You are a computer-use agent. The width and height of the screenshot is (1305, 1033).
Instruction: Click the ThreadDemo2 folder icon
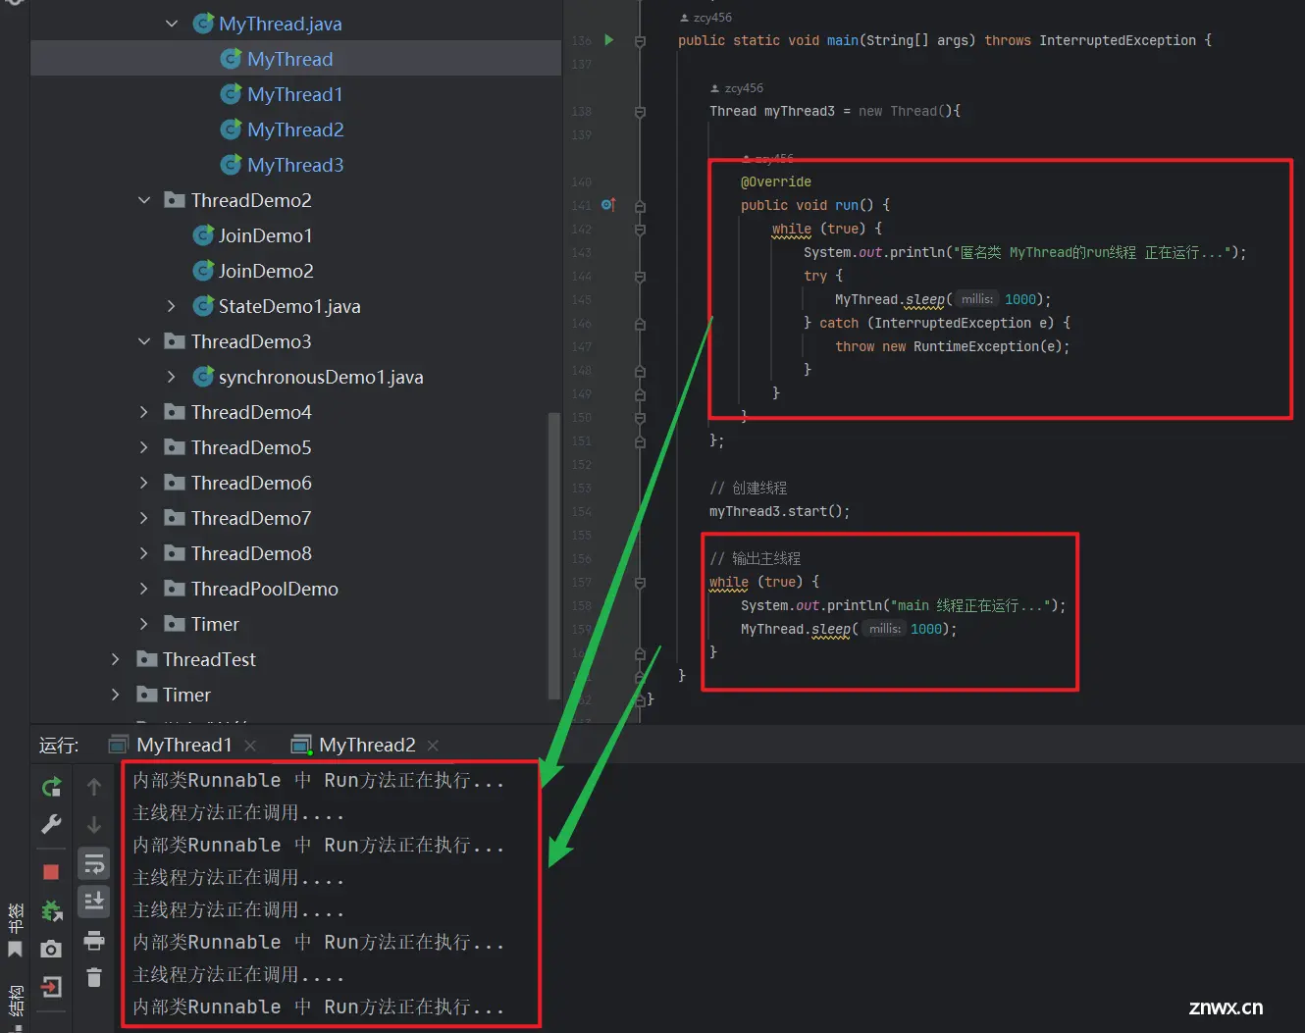[x=175, y=200]
